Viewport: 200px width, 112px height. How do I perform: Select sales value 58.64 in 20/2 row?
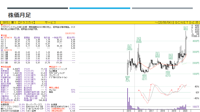[x=17, y=46]
